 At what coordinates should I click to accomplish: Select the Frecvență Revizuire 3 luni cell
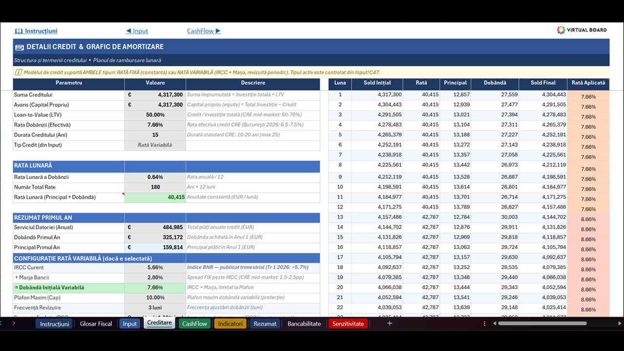155,308
